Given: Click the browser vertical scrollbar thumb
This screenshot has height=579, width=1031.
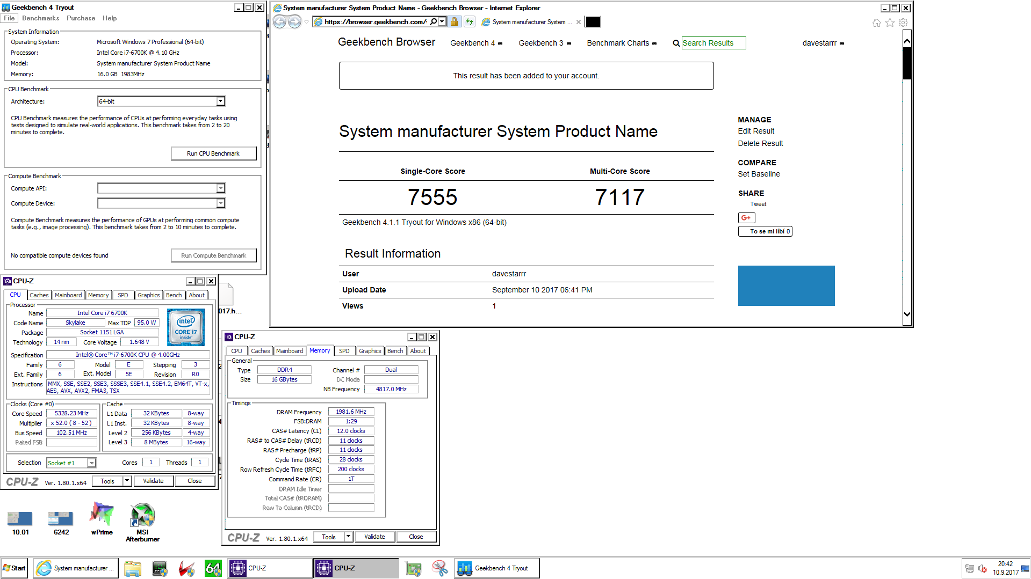Looking at the screenshot, I should click(x=907, y=63).
